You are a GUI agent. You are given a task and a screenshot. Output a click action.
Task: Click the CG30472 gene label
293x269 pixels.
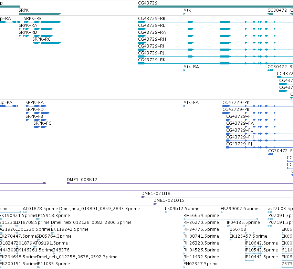(x=277, y=10)
